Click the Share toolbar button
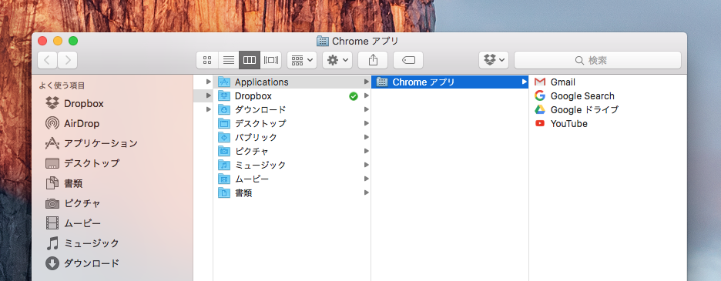721x281 pixels. pos(373,60)
